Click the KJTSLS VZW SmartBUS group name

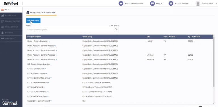click(x=37, y=92)
